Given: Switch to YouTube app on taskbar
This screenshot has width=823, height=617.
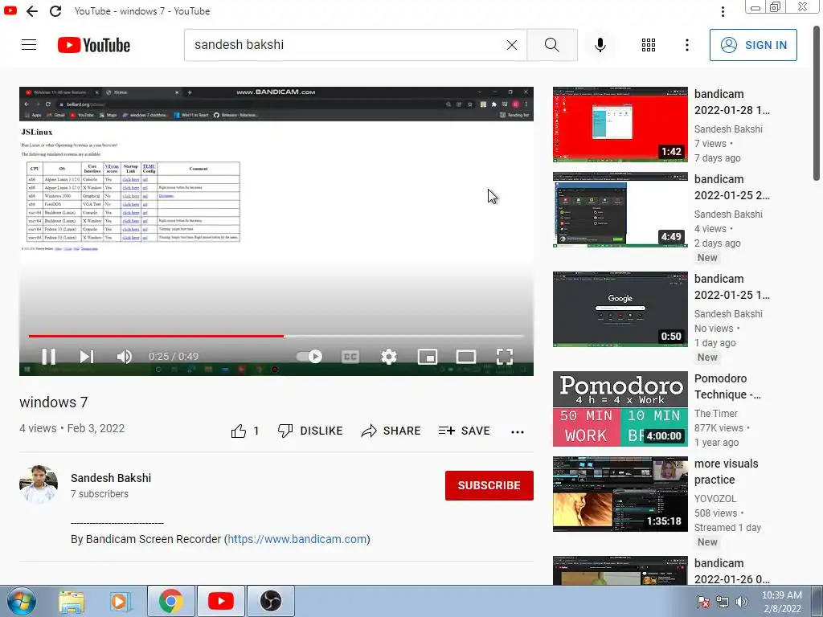Looking at the screenshot, I should [221, 601].
